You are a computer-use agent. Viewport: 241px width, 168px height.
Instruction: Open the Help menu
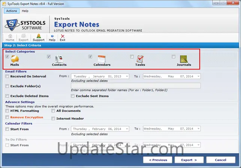25,11
